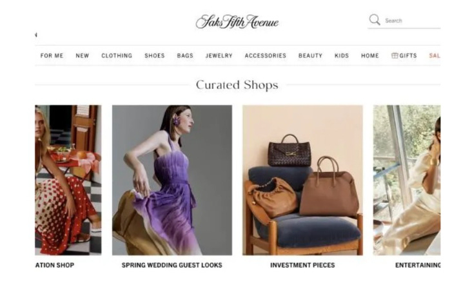Open the New menu item
Viewport: 461px width, 283px height.
click(83, 55)
